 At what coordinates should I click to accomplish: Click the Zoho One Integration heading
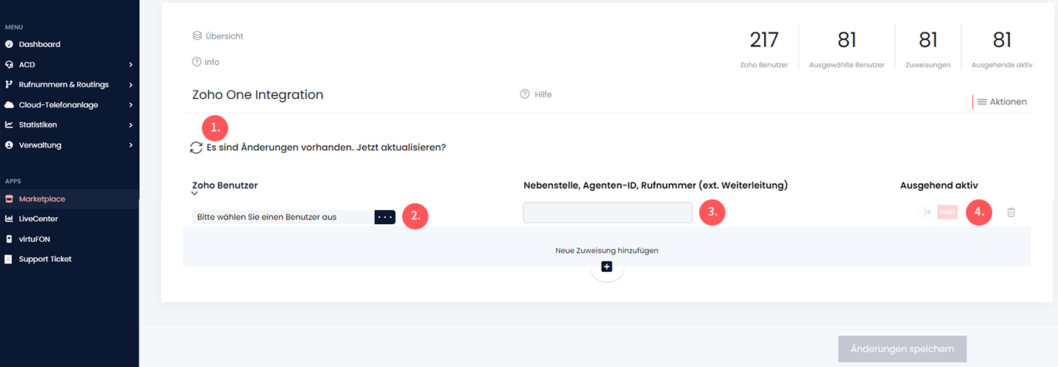point(258,95)
